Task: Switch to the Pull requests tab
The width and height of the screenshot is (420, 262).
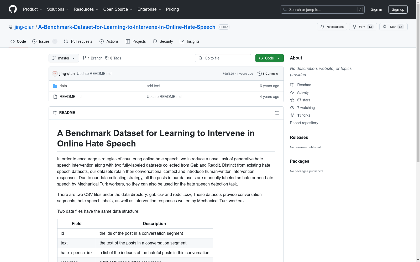Action: click(x=78, y=41)
